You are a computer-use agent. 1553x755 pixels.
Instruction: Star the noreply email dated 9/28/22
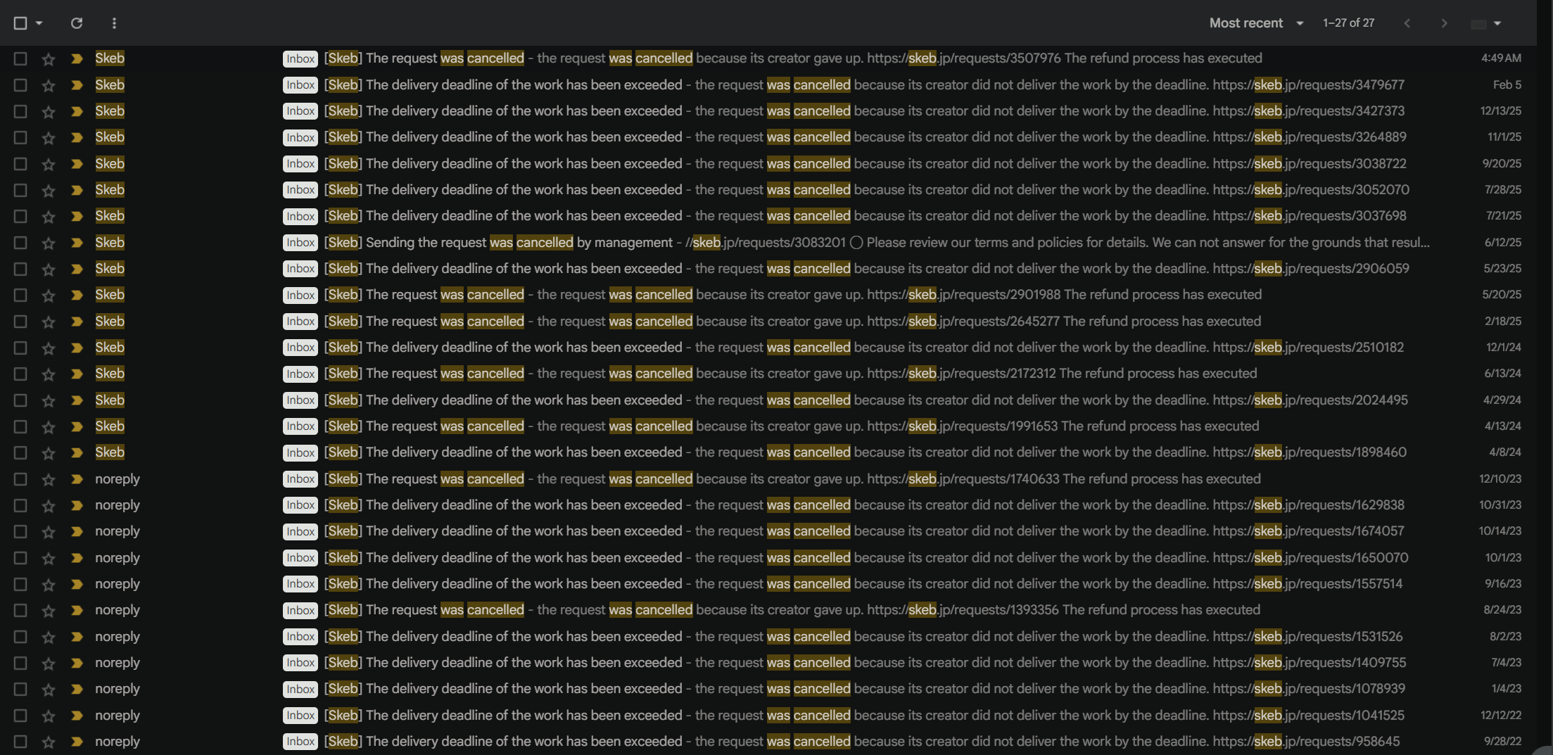click(x=49, y=742)
